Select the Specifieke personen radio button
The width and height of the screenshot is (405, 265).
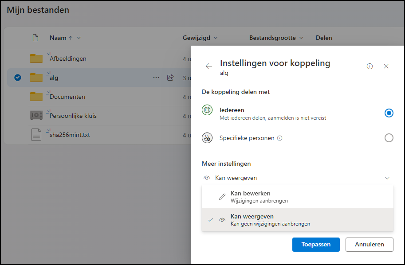tap(389, 138)
